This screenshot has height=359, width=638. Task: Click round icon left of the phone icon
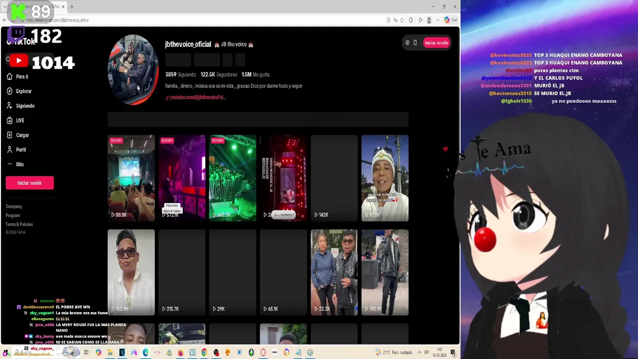click(407, 43)
